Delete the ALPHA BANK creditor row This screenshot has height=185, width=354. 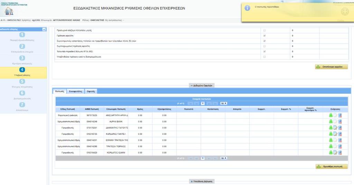click(340, 121)
